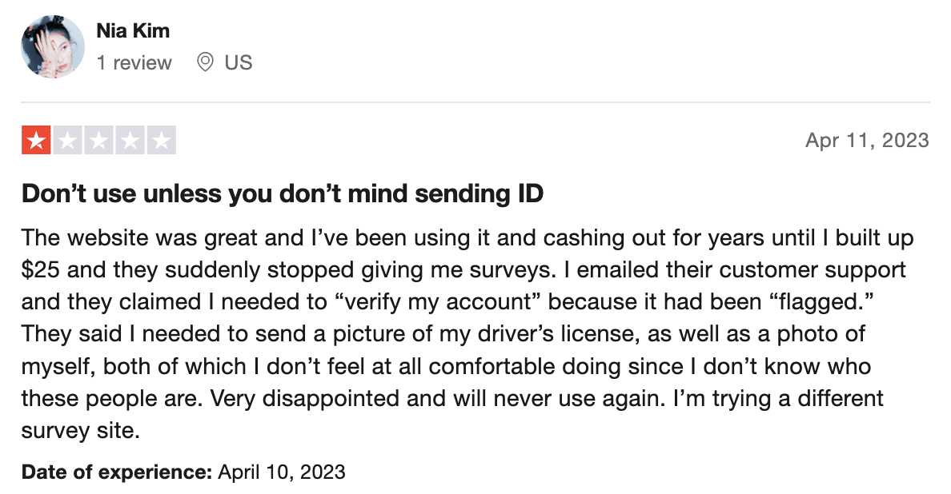Open Nia Kim's profile avatar picture
The height and width of the screenshot is (494, 951).
[53, 46]
